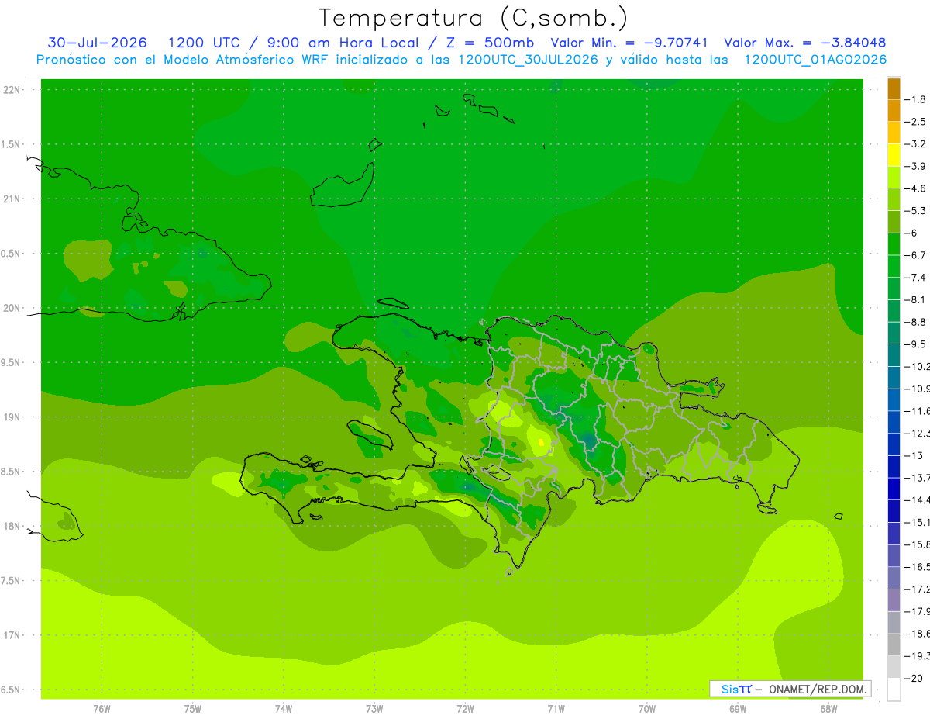
Task: Click the "-3.9" legend value
Action: pyautogui.click(x=916, y=166)
